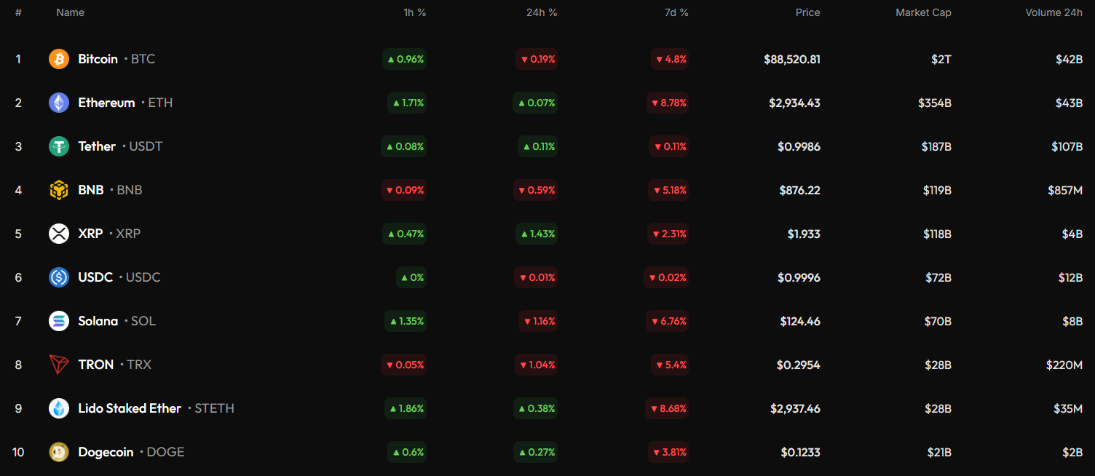Click the Bitcoin coin logo icon
Image resolution: width=1095 pixels, height=476 pixels.
(x=59, y=59)
